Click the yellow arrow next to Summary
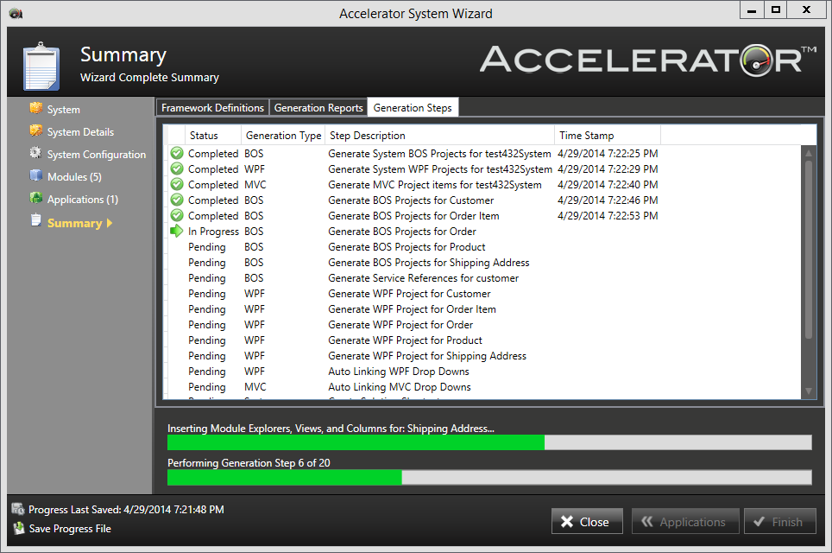The height and width of the screenshot is (553, 832). (110, 223)
